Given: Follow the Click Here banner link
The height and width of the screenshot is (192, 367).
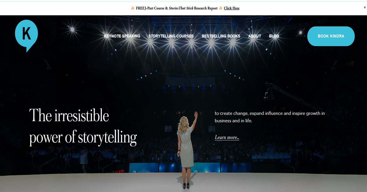Looking at the screenshot, I should point(232,8).
